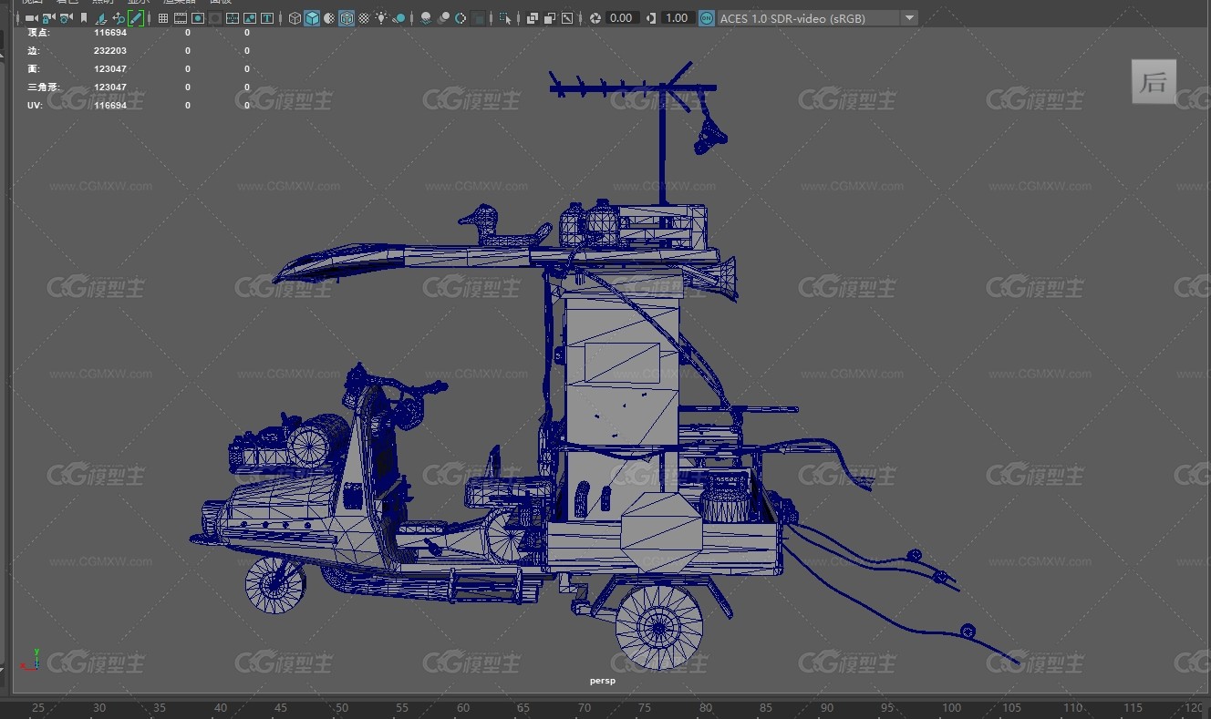
Task: Click the Exposure aperture icon
Action: pos(595,18)
